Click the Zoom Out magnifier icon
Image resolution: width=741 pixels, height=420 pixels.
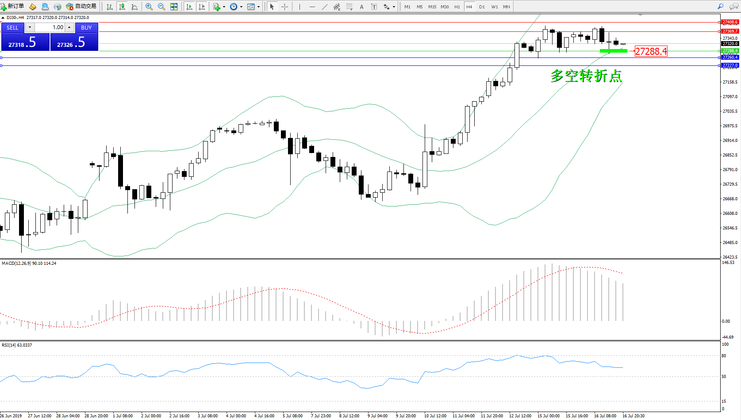tap(161, 7)
